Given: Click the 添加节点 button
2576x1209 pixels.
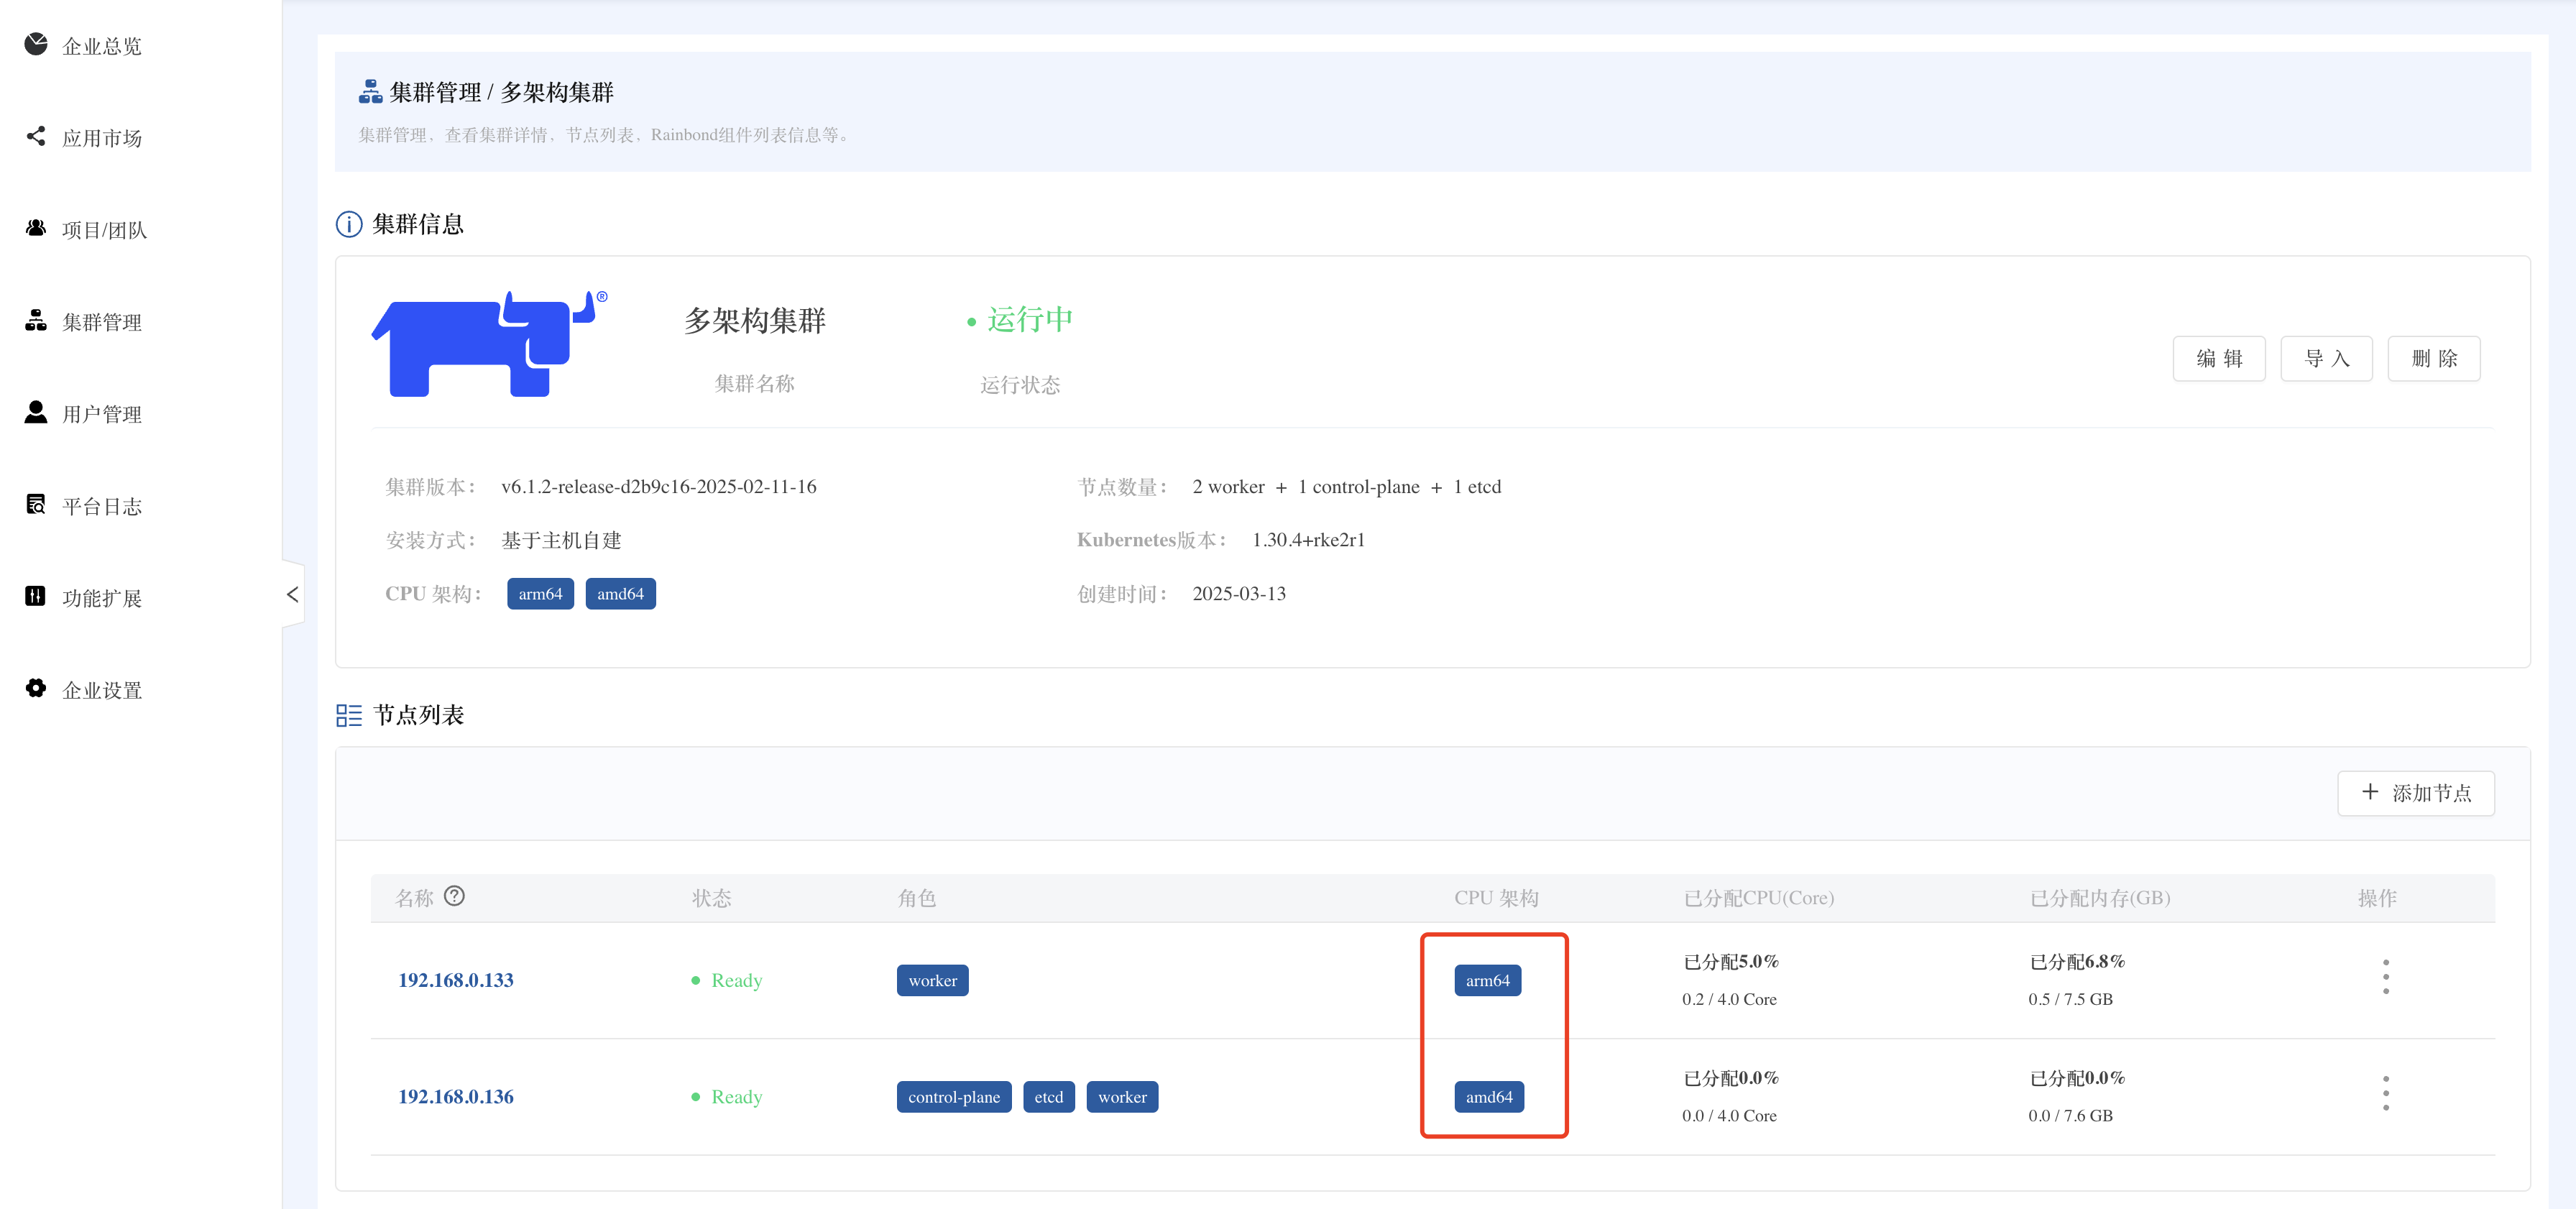Looking at the screenshot, I should click(x=2415, y=793).
